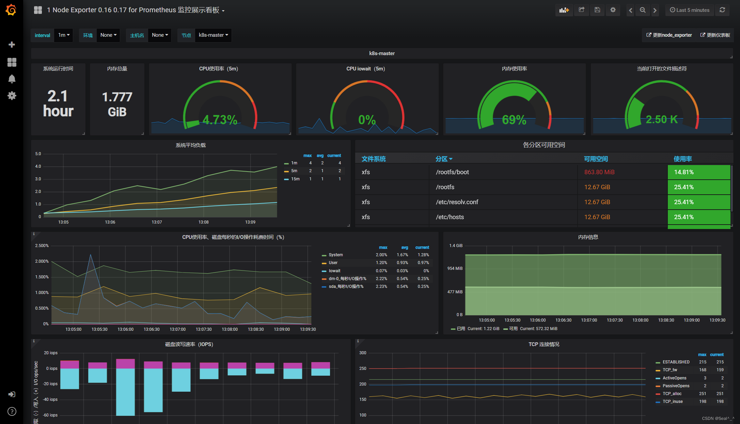
Task: Toggle the 已用 memory series in legend
Action: click(x=461, y=329)
